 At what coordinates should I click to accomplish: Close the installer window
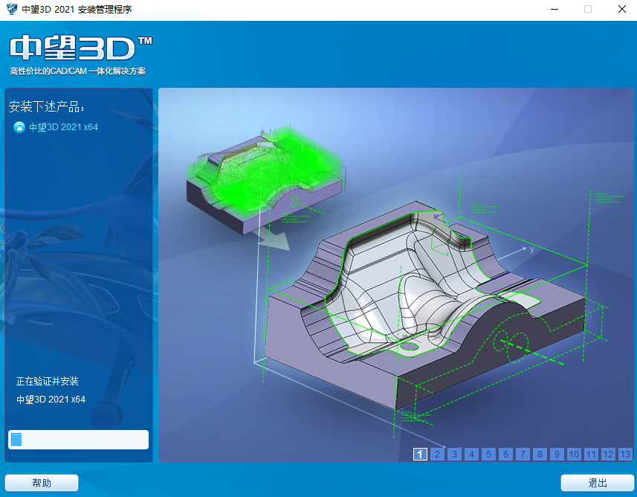[x=621, y=9]
